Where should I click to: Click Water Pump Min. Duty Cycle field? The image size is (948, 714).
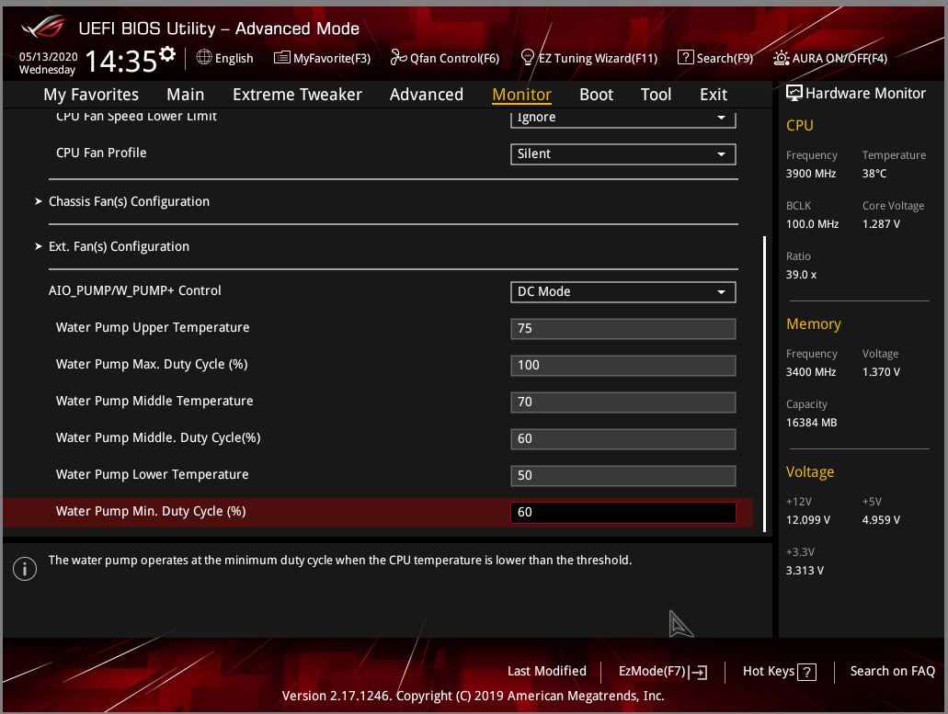[x=623, y=513]
